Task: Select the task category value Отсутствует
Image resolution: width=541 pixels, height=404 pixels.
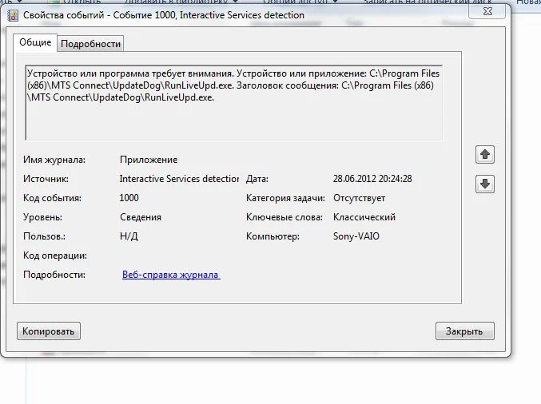Action: coord(359,198)
